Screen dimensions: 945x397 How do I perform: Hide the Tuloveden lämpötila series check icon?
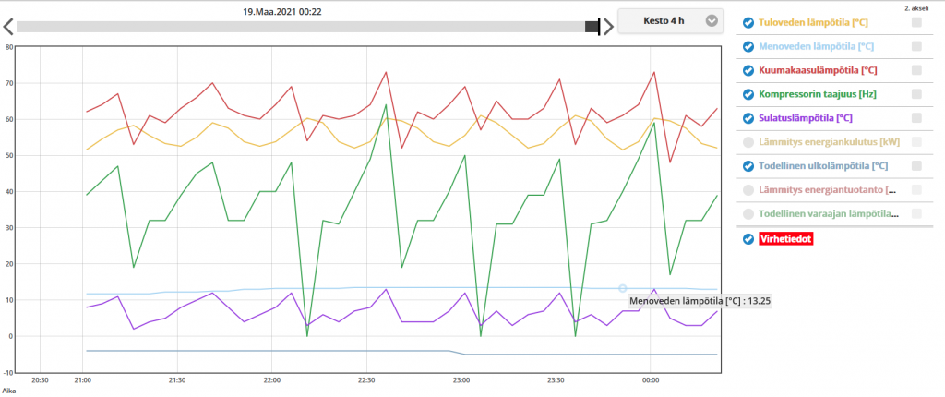click(748, 22)
